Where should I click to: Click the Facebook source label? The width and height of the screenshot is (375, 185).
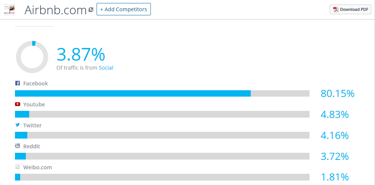(36, 84)
